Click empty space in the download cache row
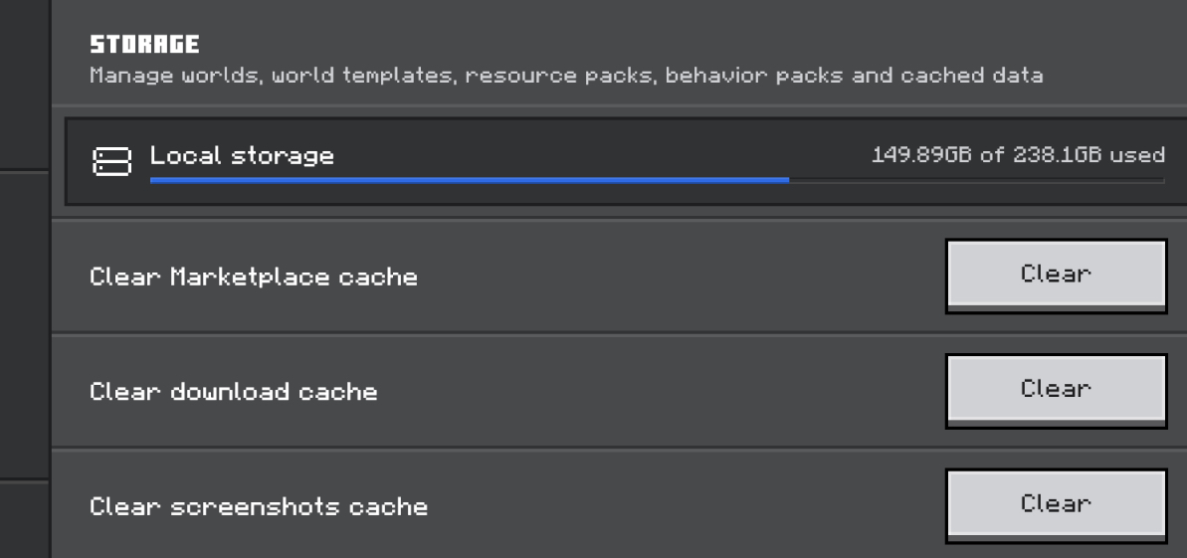1187x558 pixels. 659,392
